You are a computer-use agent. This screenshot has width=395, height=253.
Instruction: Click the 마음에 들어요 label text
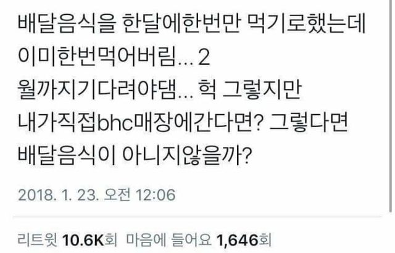(x=168, y=239)
